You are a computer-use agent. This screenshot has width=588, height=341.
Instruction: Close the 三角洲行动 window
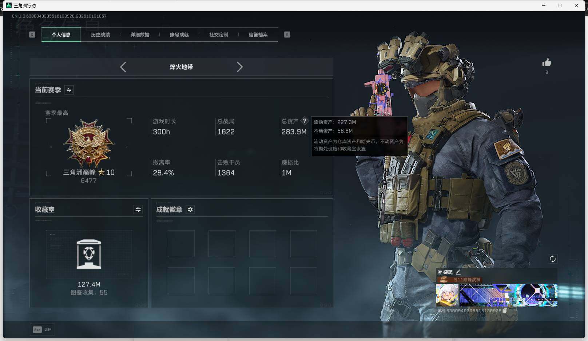pyautogui.click(x=577, y=5)
